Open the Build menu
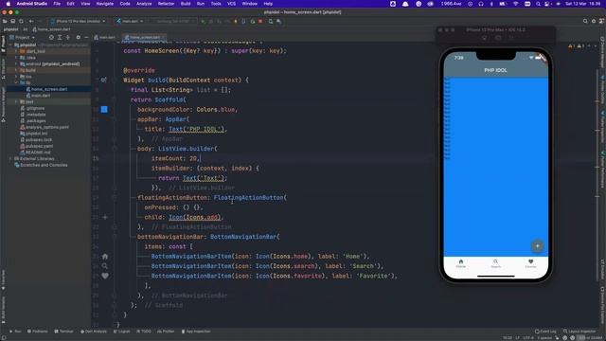 [186, 4]
